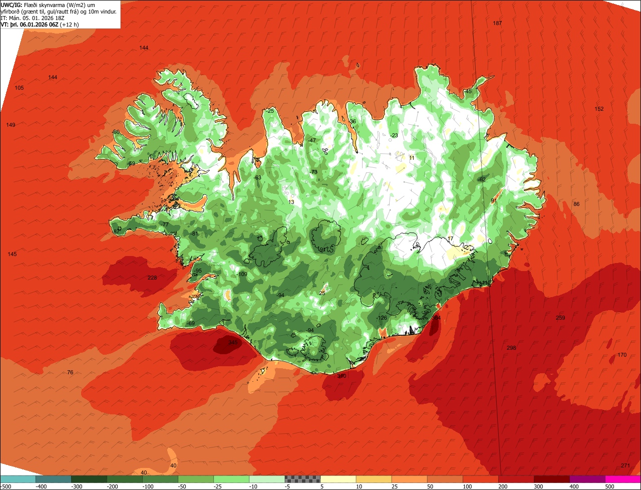Click the '-47' value in north Iceland

(x=312, y=141)
